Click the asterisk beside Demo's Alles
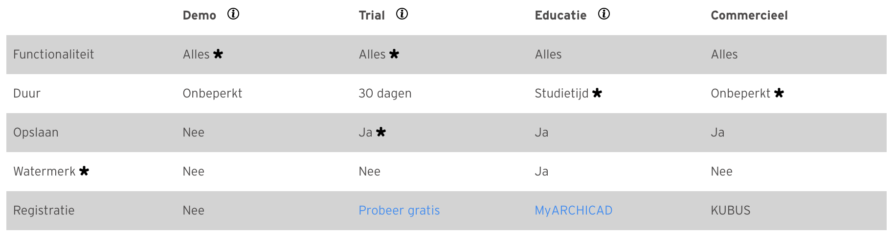The width and height of the screenshot is (894, 236). click(218, 54)
